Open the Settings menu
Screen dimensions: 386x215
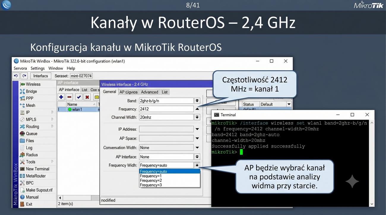tap(37, 68)
